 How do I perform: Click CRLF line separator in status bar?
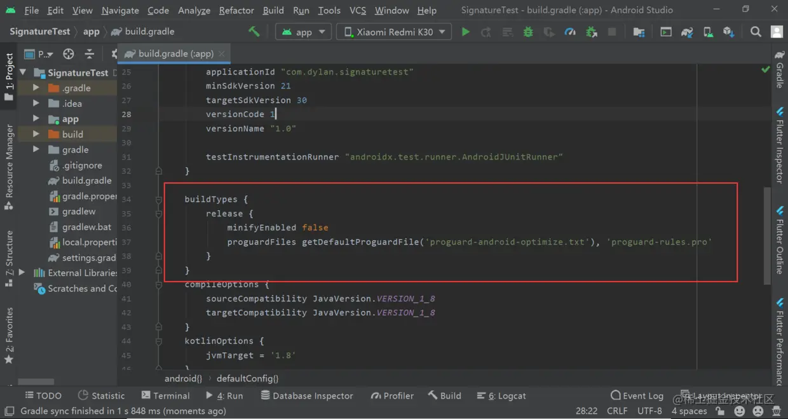[x=617, y=411]
